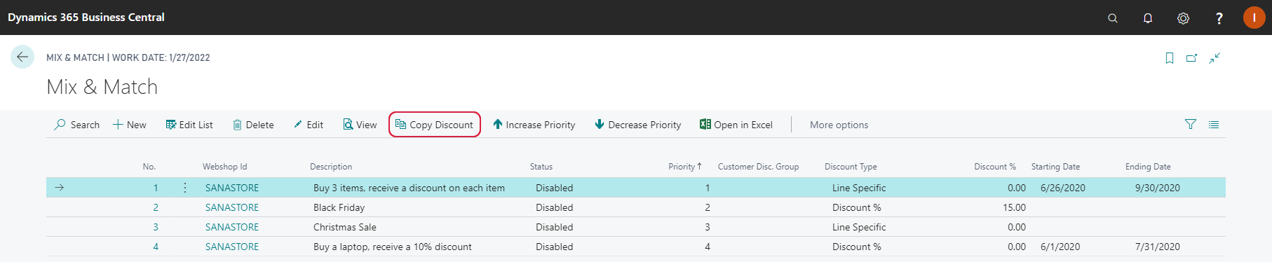Click SANASTORE in the Black Friday row
This screenshot has width=1272, height=269.
[232, 207]
